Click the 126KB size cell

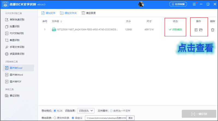click(128, 30)
